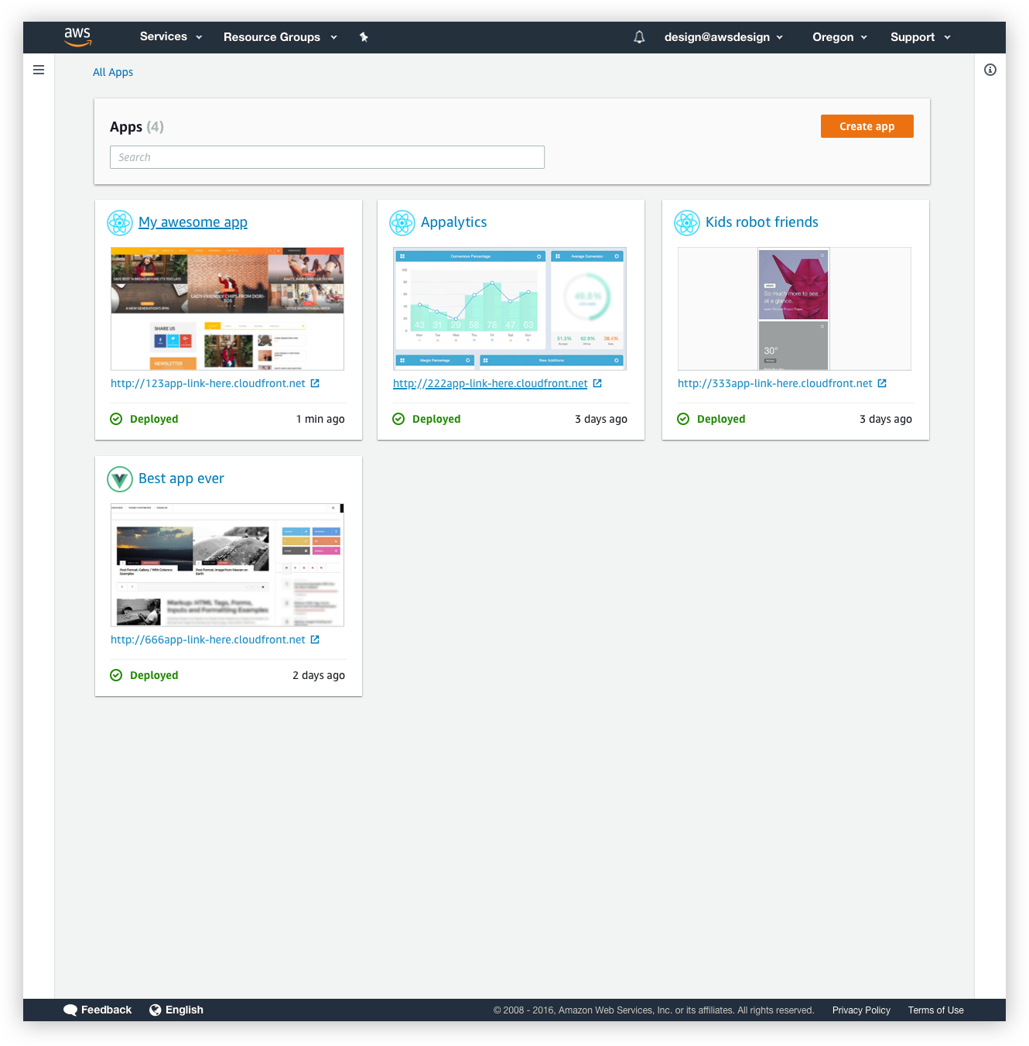Show the info panel icon
Screen dimensions: 1029x1046
(x=990, y=70)
